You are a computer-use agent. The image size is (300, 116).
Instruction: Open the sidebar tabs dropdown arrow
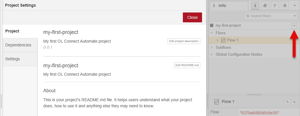tap(294, 5)
